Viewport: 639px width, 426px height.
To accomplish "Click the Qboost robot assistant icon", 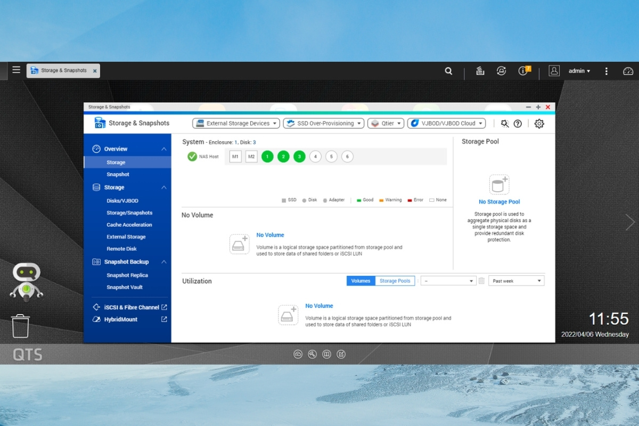I will click(26, 282).
